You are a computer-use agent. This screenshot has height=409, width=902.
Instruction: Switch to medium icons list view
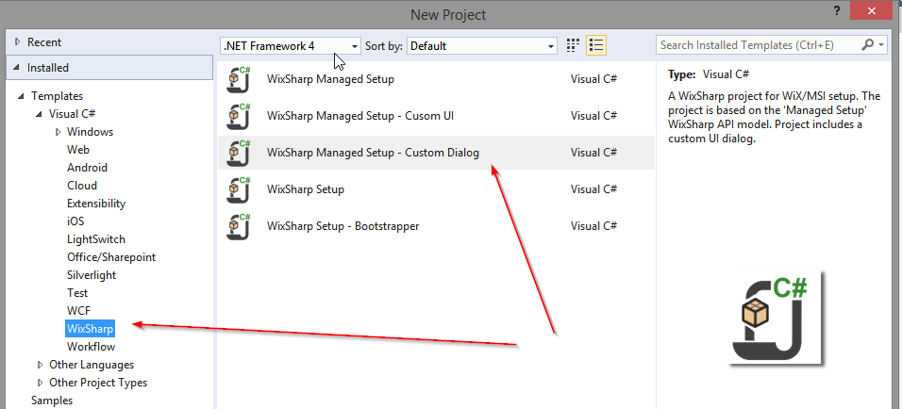coord(596,45)
